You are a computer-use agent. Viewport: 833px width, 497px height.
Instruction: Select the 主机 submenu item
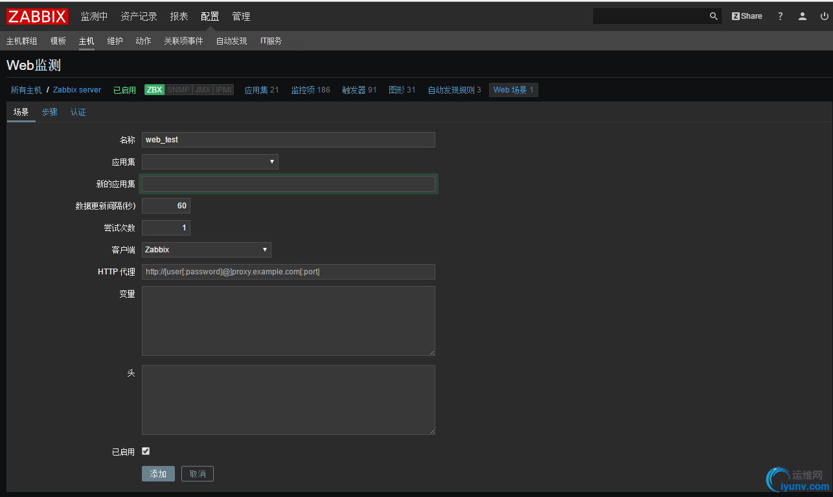87,41
